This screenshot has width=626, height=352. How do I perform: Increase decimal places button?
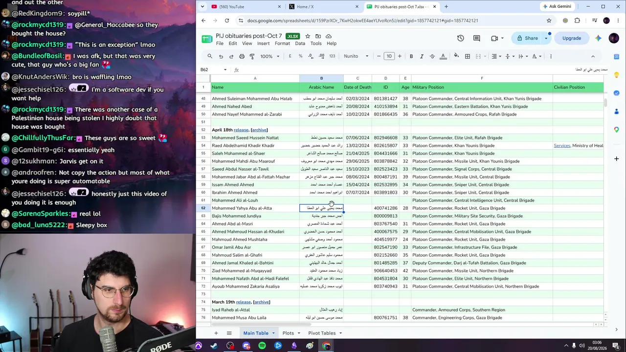(321, 56)
